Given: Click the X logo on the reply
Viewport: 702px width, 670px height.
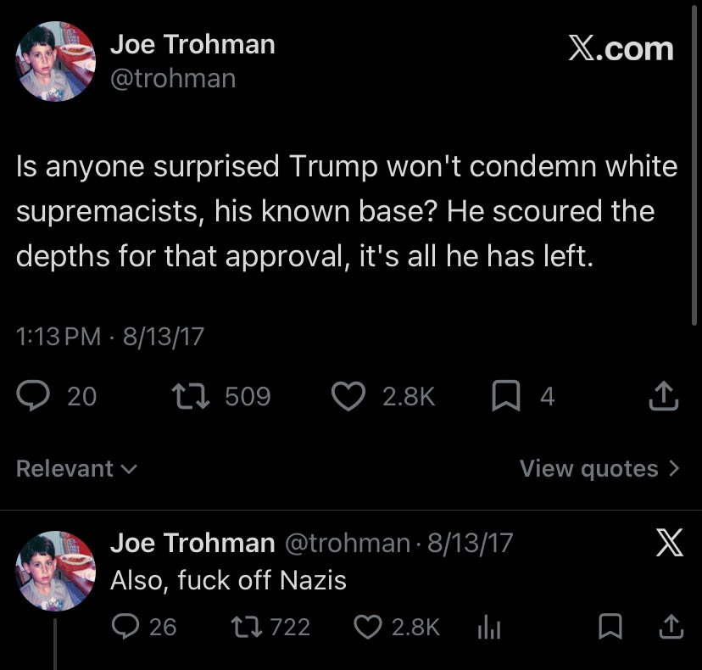Looking at the screenshot, I should [669, 542].
